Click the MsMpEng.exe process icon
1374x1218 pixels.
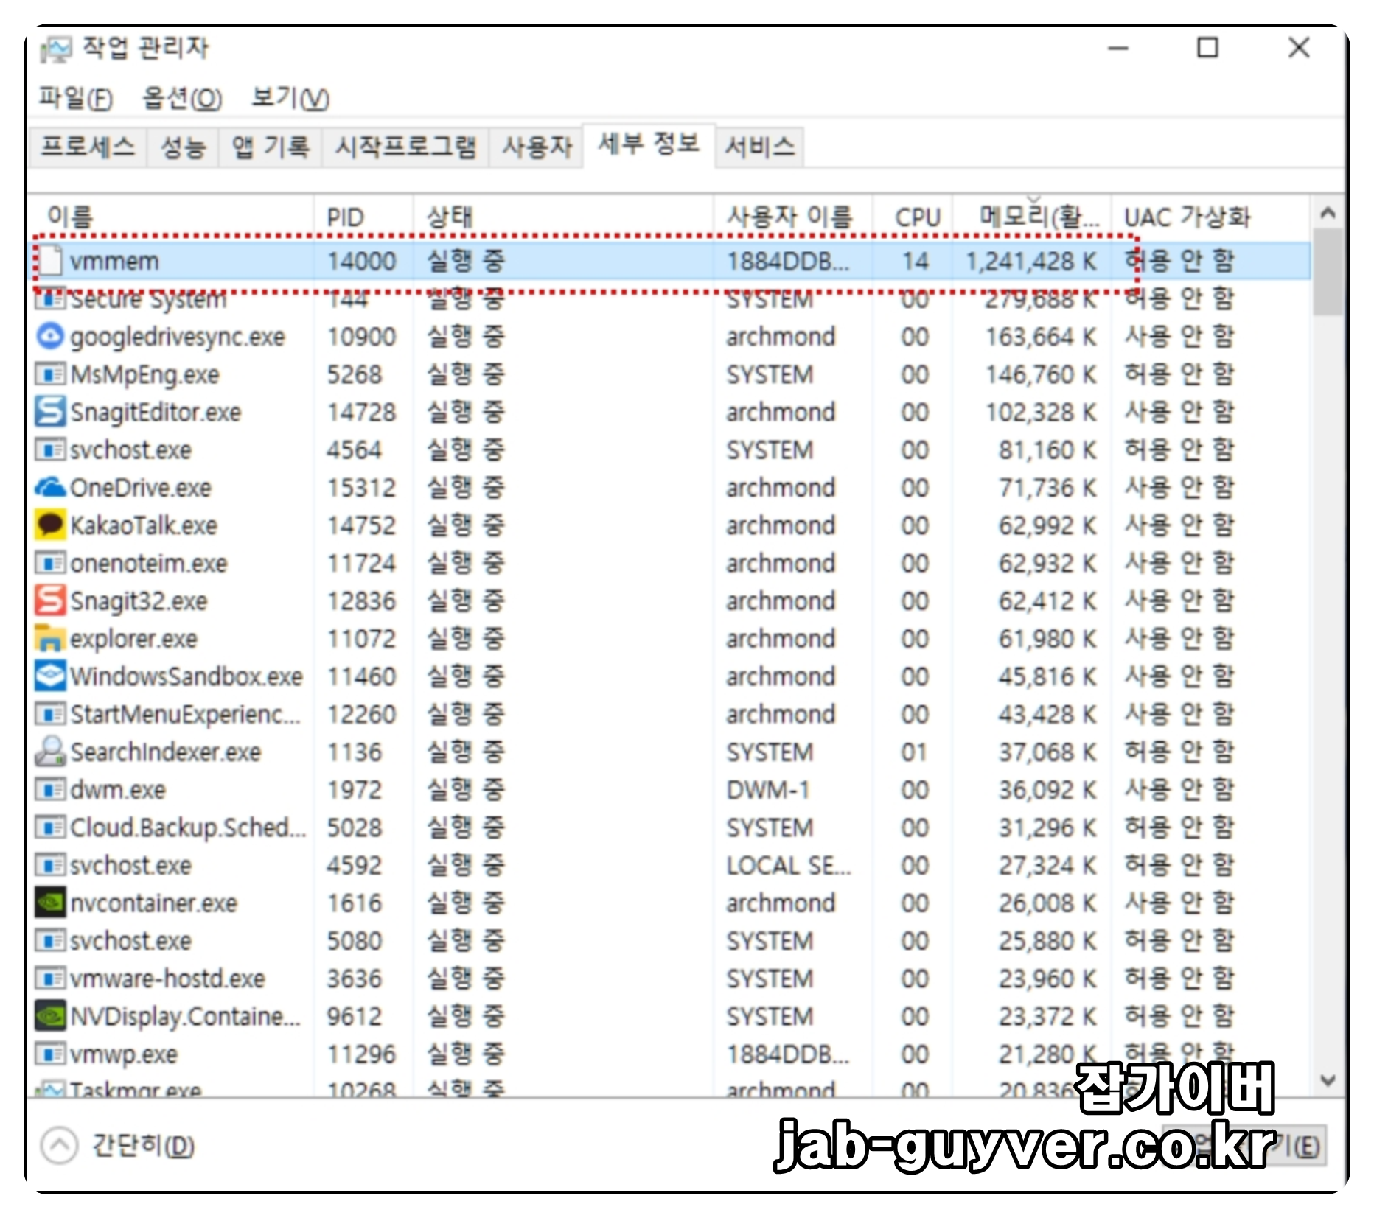[x=50, y=374]
